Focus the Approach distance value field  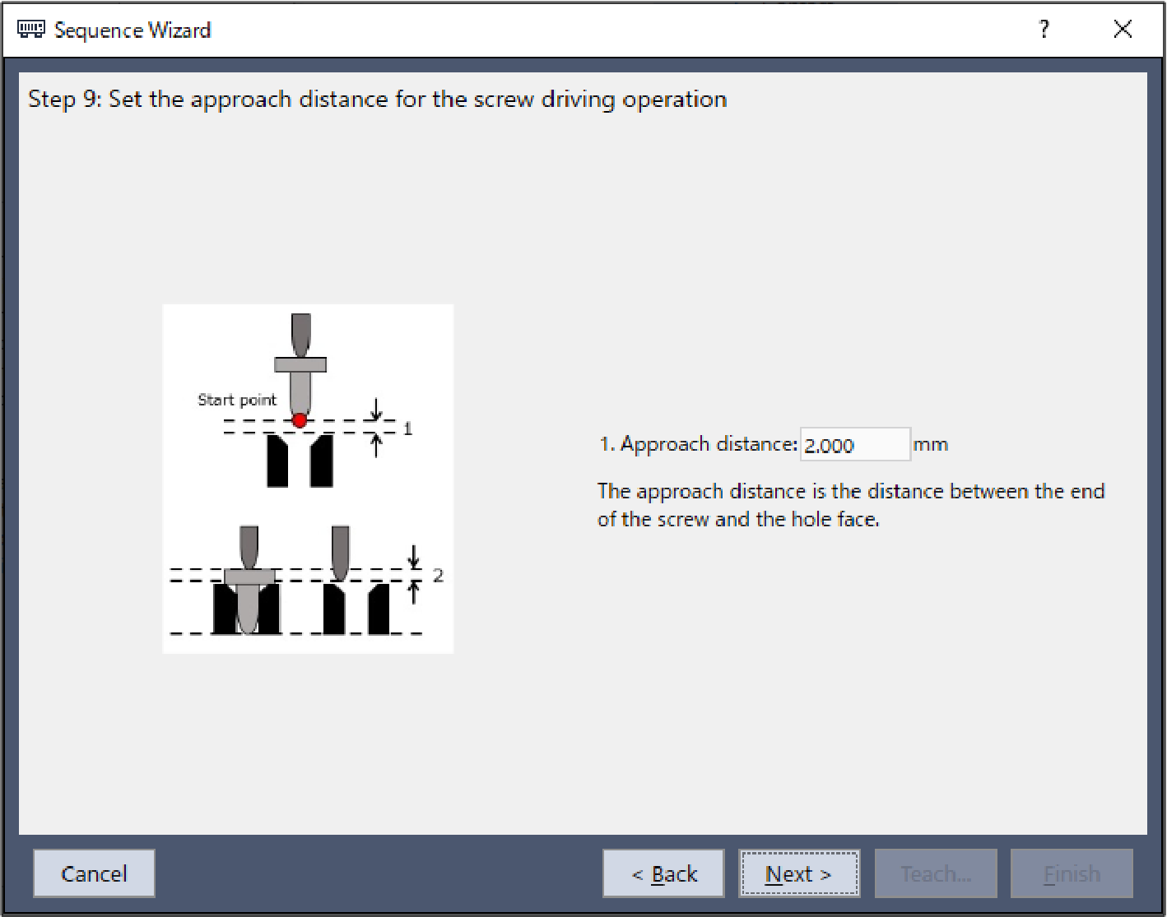(854, 445)
